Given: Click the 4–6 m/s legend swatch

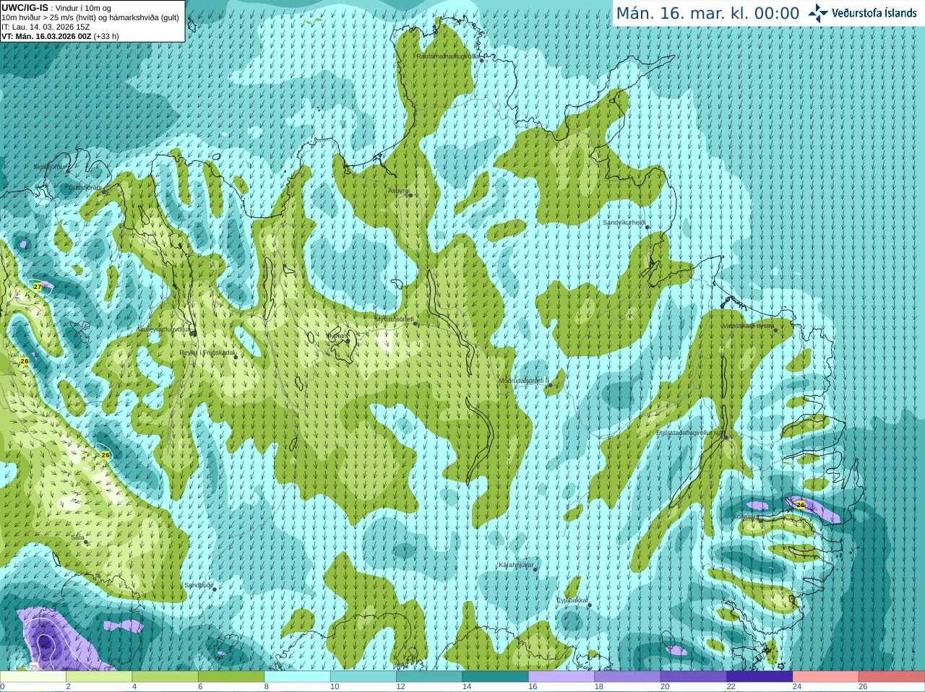Looking at the screenshot, I should click(x=165, y=677).
